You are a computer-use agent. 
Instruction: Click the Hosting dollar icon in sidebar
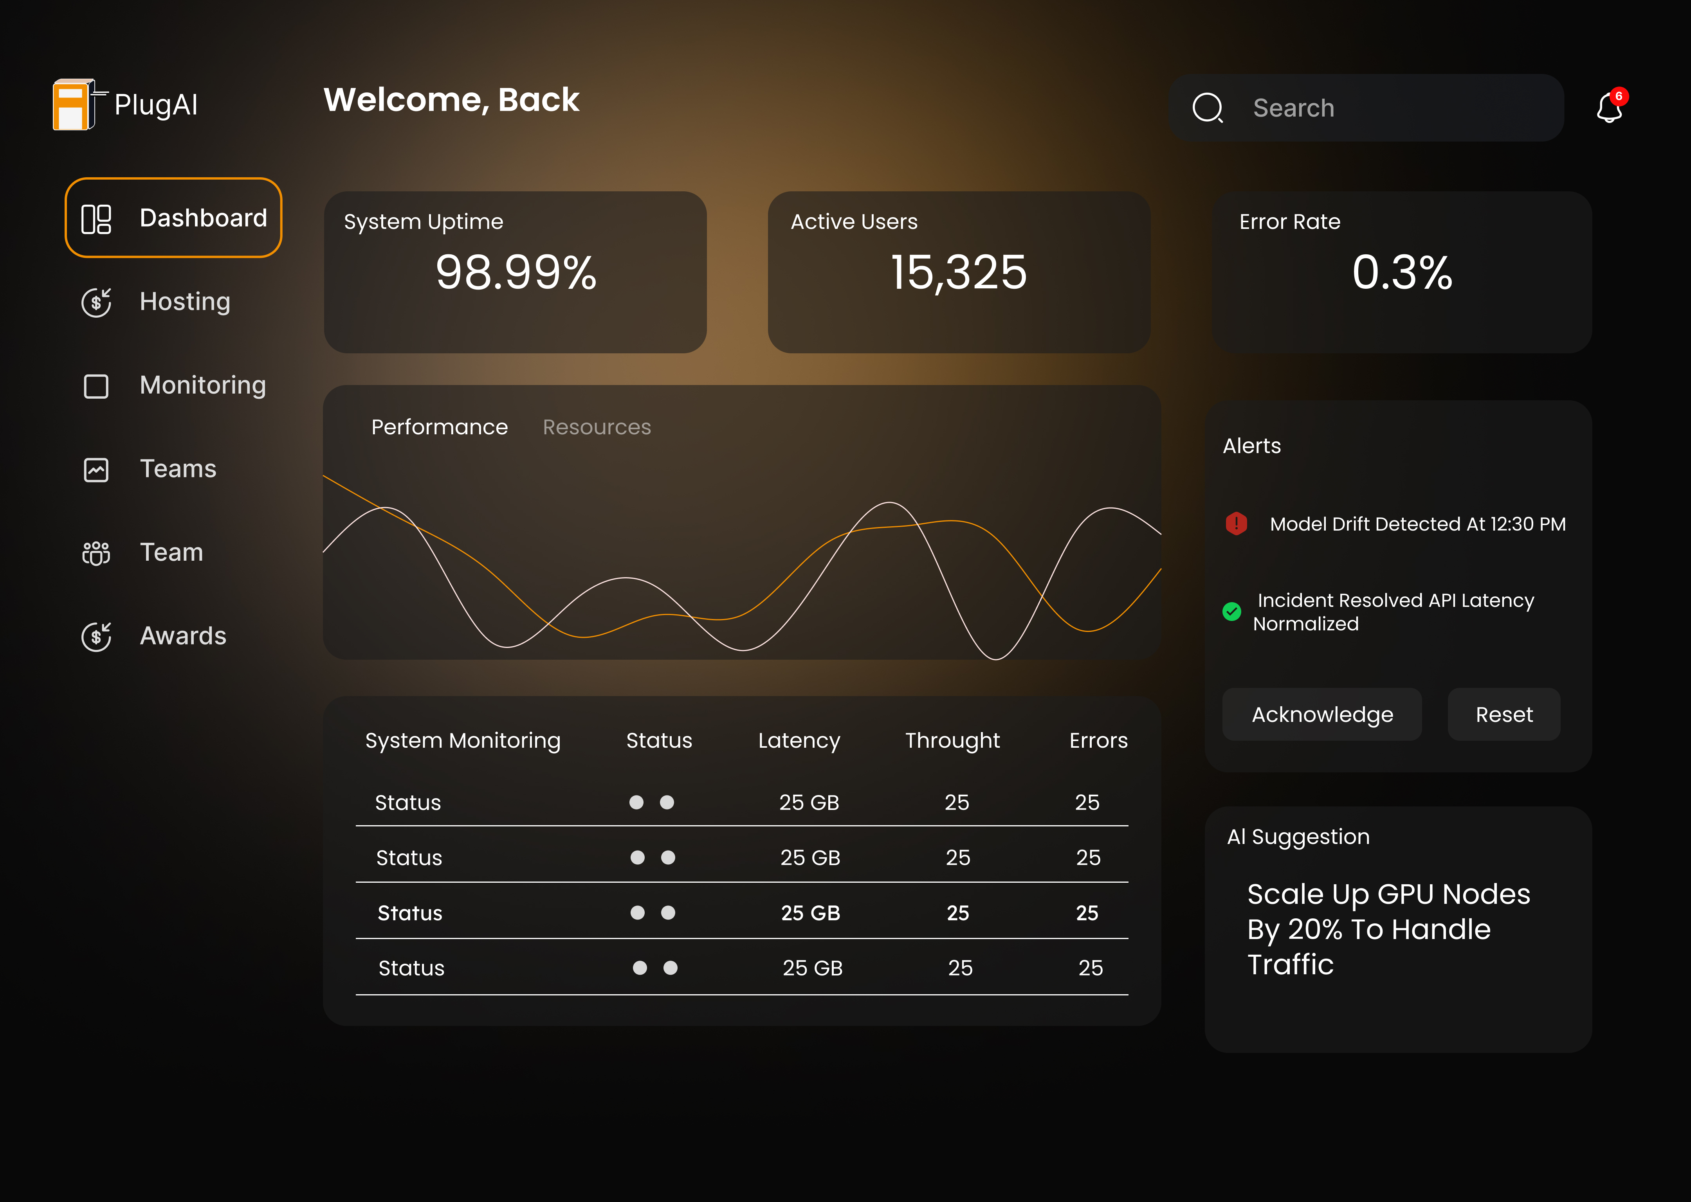pos(96,302)
